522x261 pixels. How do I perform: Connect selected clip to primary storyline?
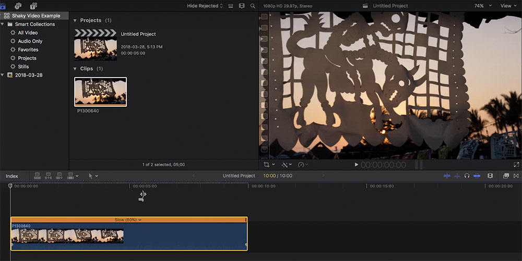coord(37,176)
